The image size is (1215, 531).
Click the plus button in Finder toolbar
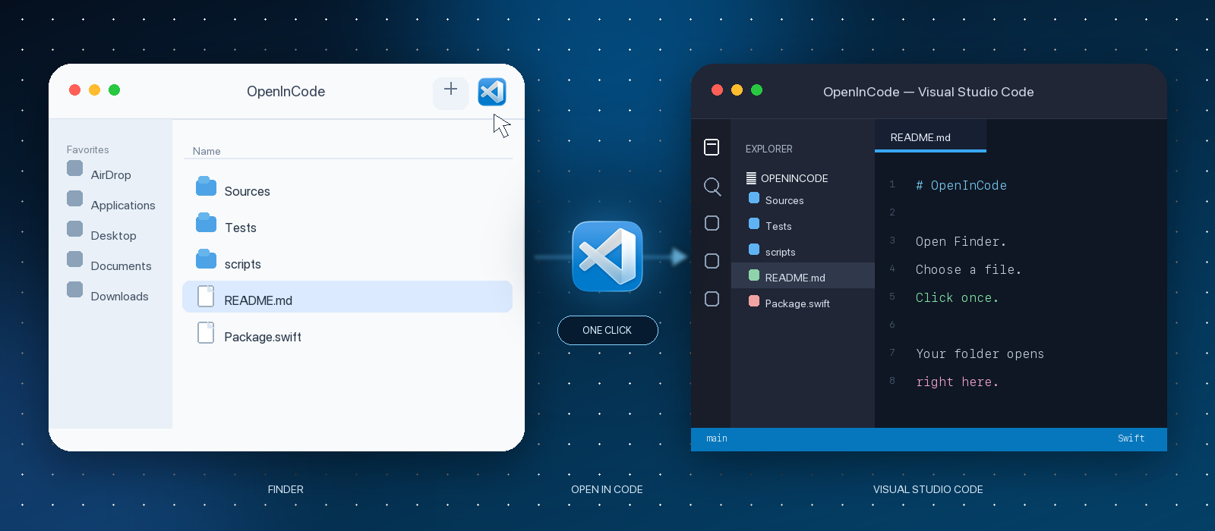[450, 93]
